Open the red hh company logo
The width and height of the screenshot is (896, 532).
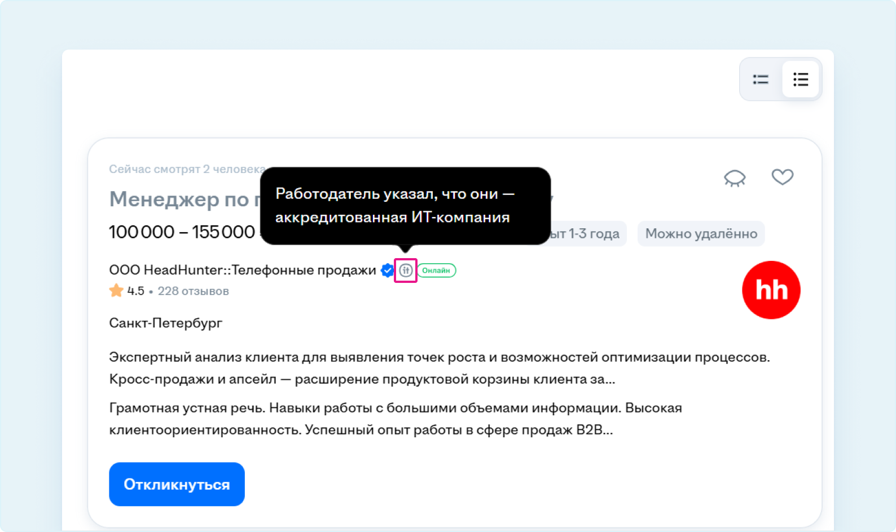tap(771, 290)
